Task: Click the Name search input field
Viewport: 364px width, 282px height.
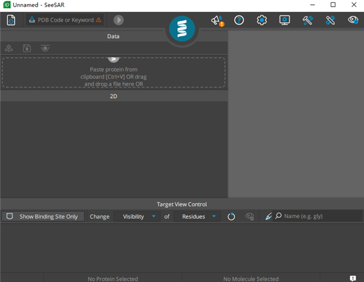Action: click(317, 216)
